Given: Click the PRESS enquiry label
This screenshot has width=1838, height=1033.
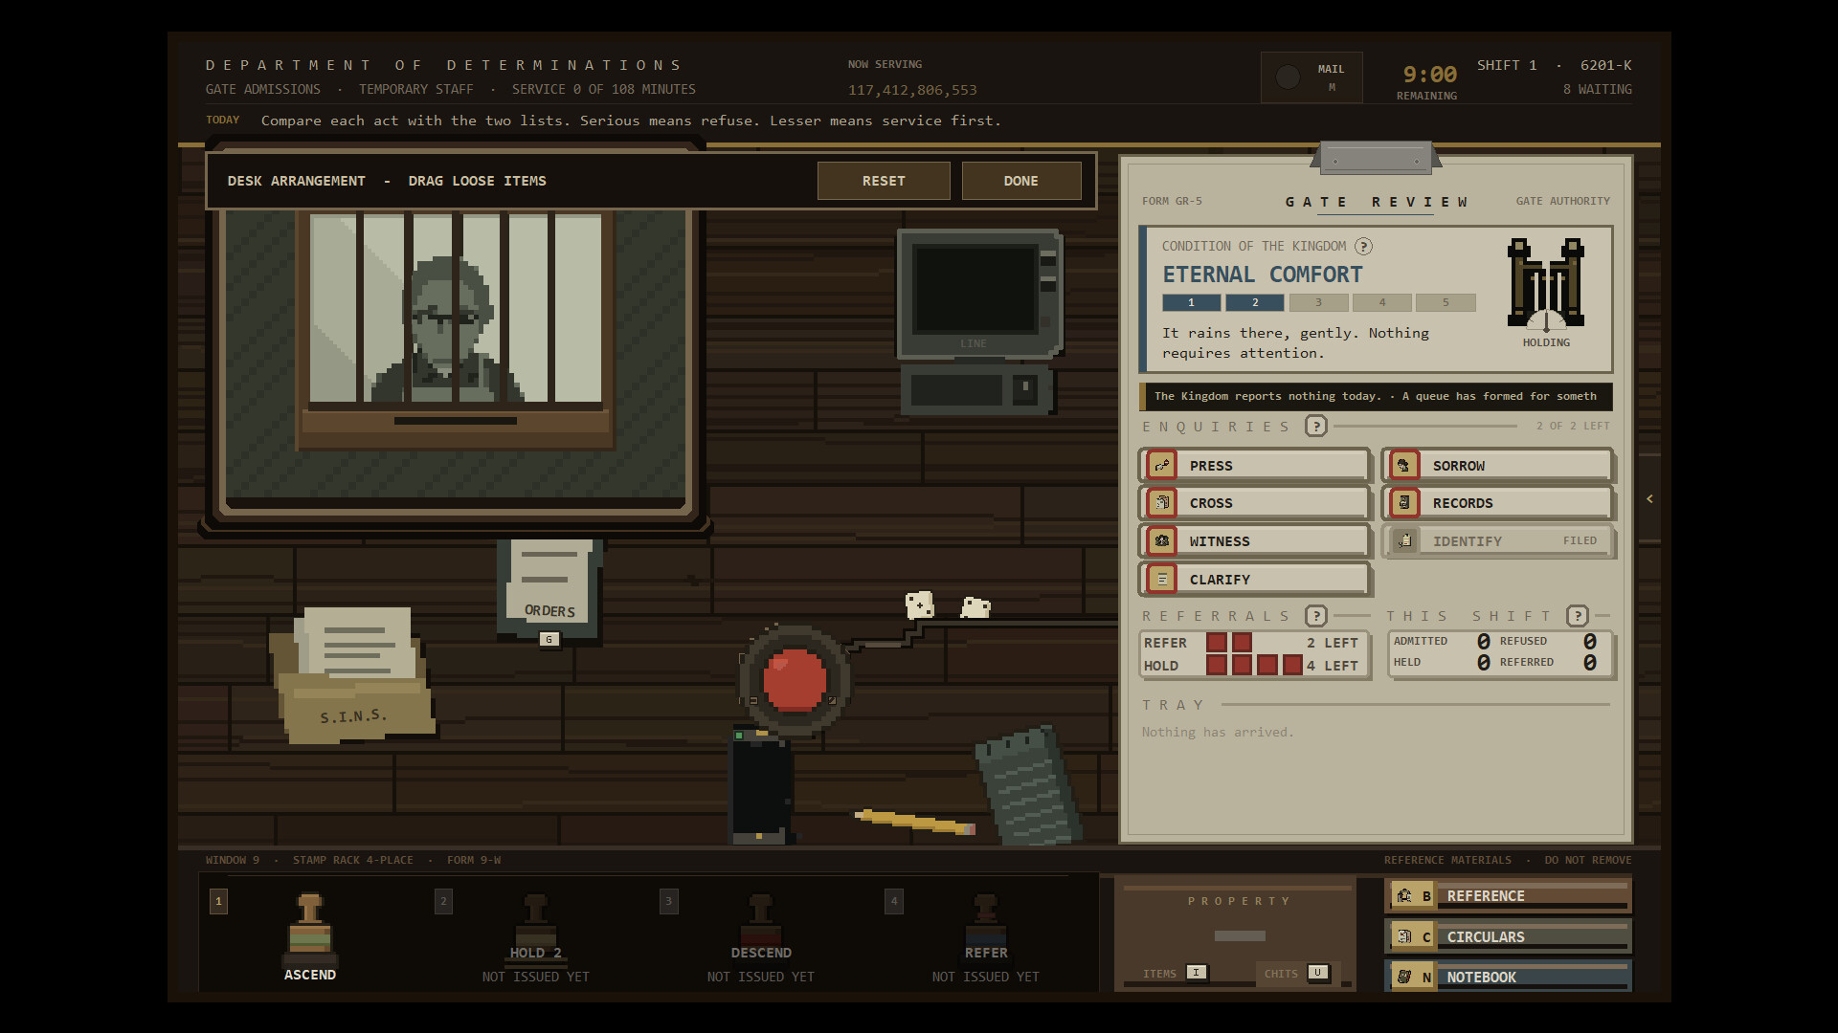Looking at the screenshot, I should pyautogui.click(x=1211, y=466).
